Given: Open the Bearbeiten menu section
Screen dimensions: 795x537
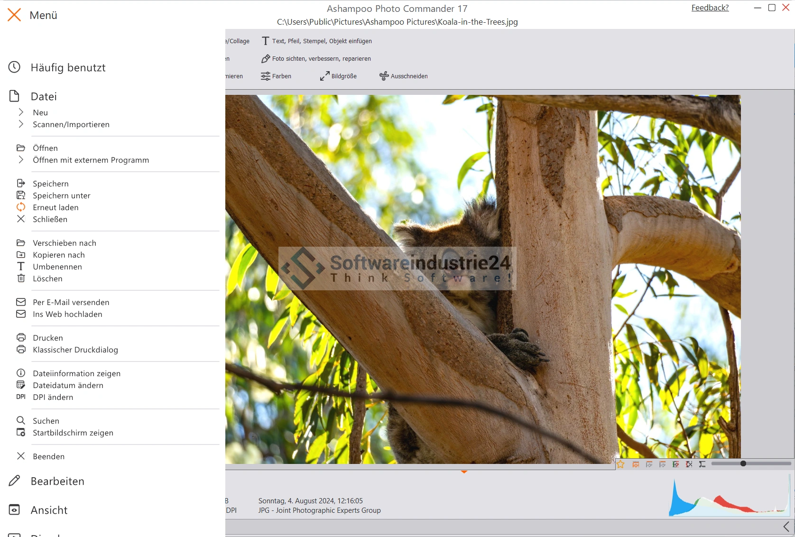Looking at the screenshot, I should tap(57, 481).
